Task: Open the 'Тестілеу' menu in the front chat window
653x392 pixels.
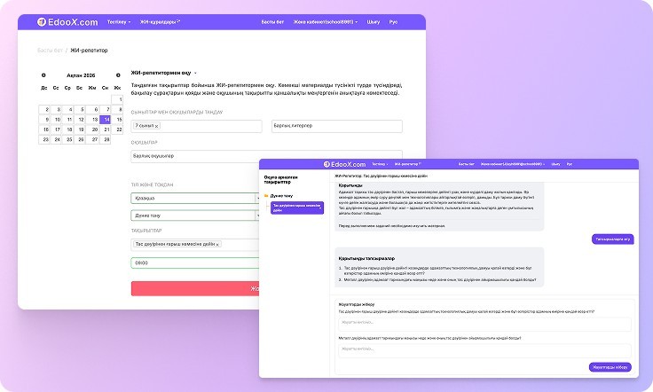Action: (380, 164)
